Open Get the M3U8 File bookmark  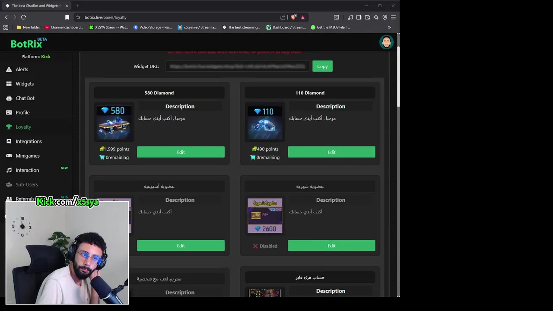[x=331, y=27]
